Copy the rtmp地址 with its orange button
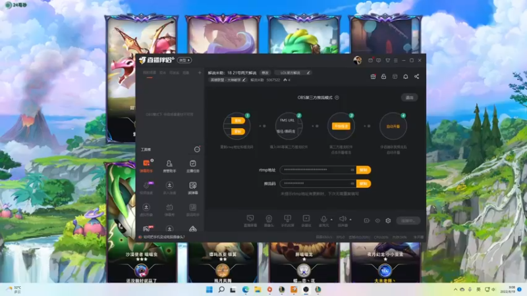 [364, 170]
